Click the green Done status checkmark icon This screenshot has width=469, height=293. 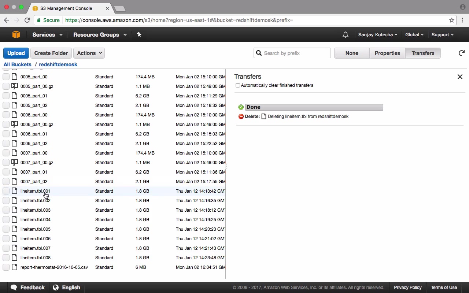(241, 107)
